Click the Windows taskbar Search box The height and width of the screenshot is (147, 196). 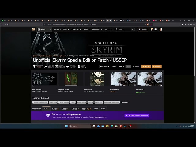pos(80,126)
